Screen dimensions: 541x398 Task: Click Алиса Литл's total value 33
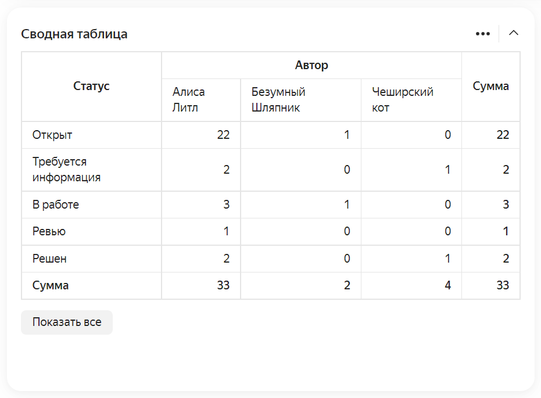pos(223,285)
